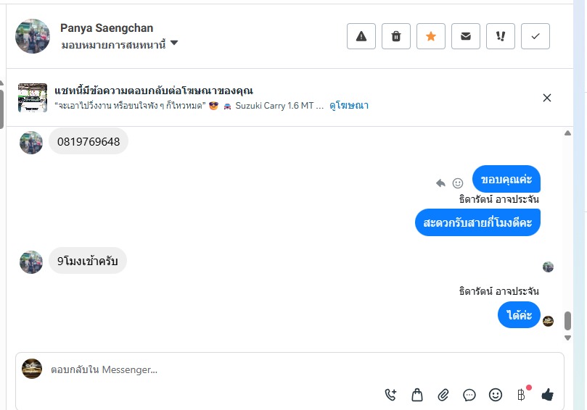Toggle the checkmark to mark as done
Image resolution: width=587 pixels, height=410 pixels.
(535, 36)
